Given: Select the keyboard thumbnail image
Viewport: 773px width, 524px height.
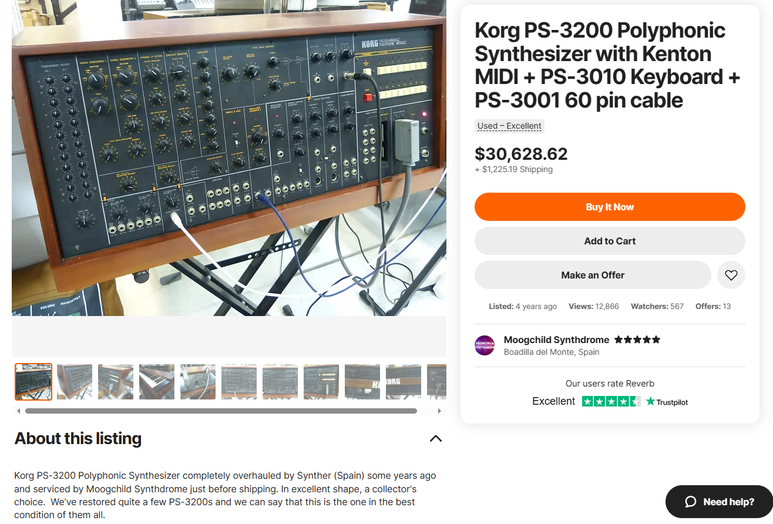Looking at the screenshot, I should click(157, 382).
